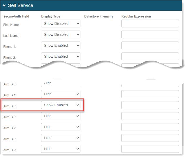Open Aux ID 8 display type dropdown

coord(61,138)
